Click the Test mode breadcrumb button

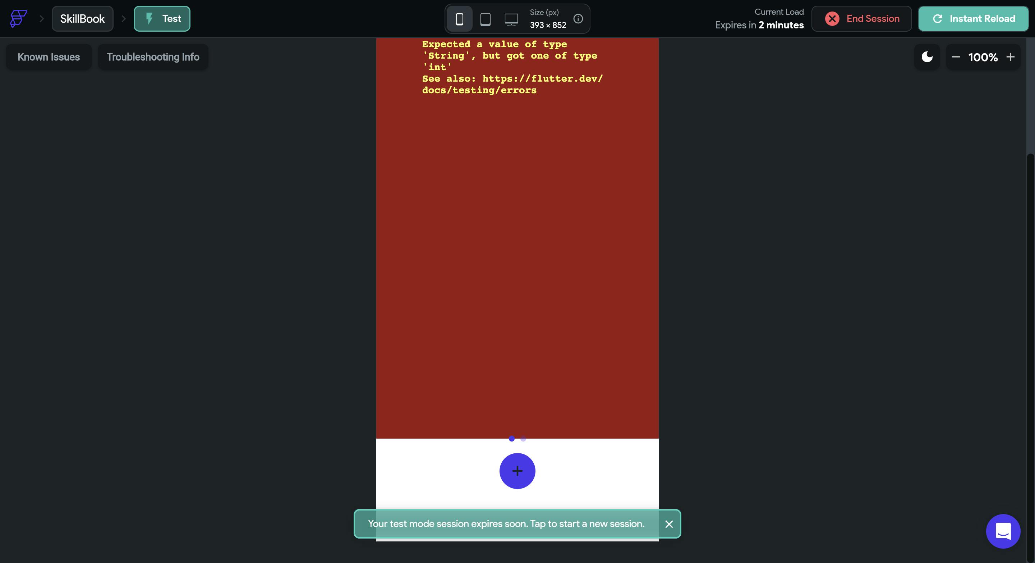click(162, 19)
